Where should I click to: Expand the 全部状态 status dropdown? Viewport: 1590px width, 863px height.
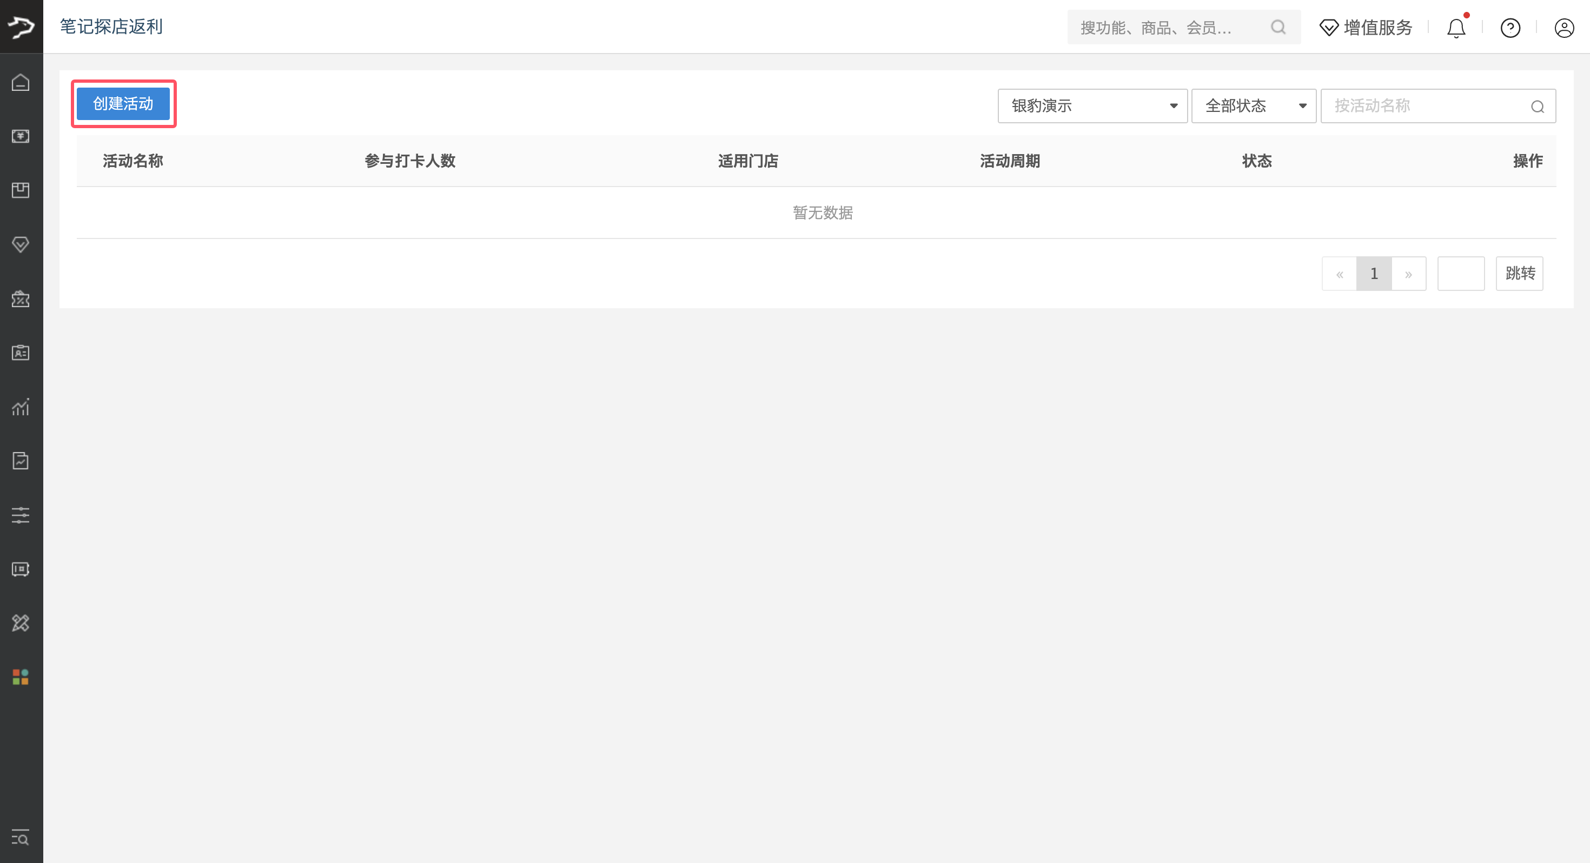pyautogui.click(x=1254, y=106)
